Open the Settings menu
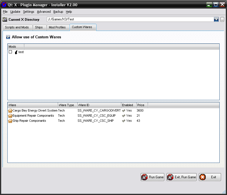 (29, 12)
